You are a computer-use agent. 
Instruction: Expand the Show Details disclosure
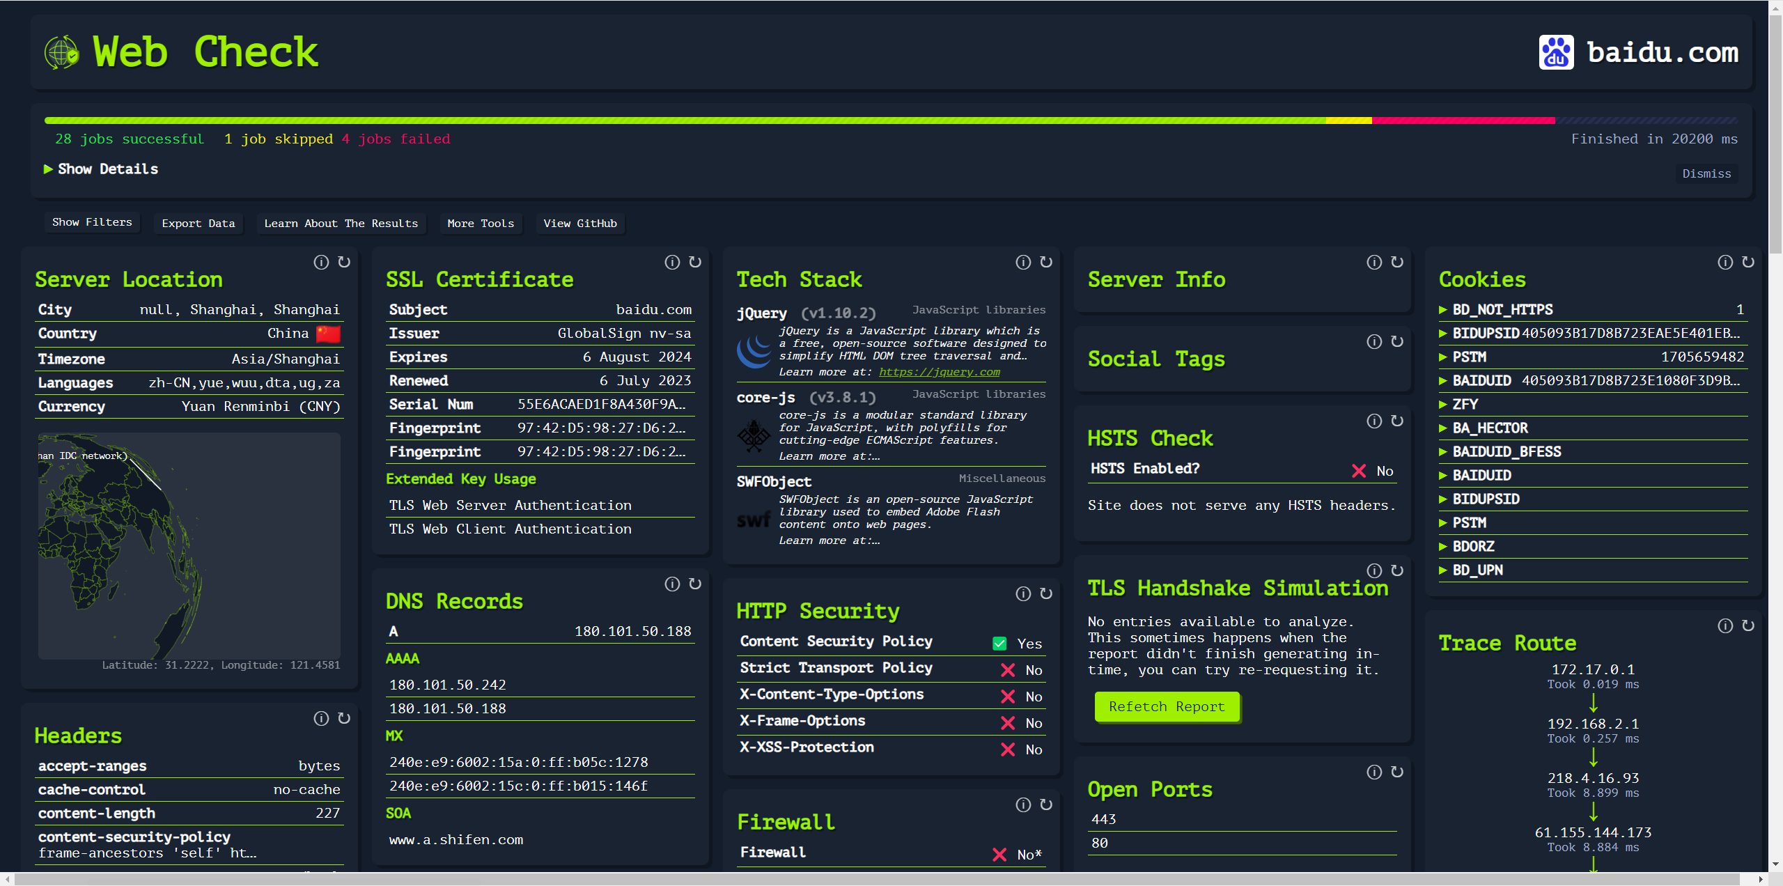click(x=101, y=169)
